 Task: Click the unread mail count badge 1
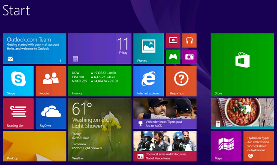tap(60, 61)
